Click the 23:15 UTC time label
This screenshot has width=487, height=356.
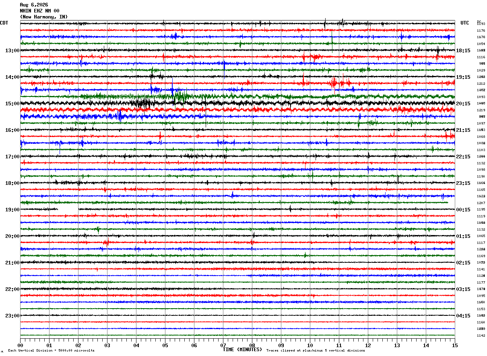(463, 183)
